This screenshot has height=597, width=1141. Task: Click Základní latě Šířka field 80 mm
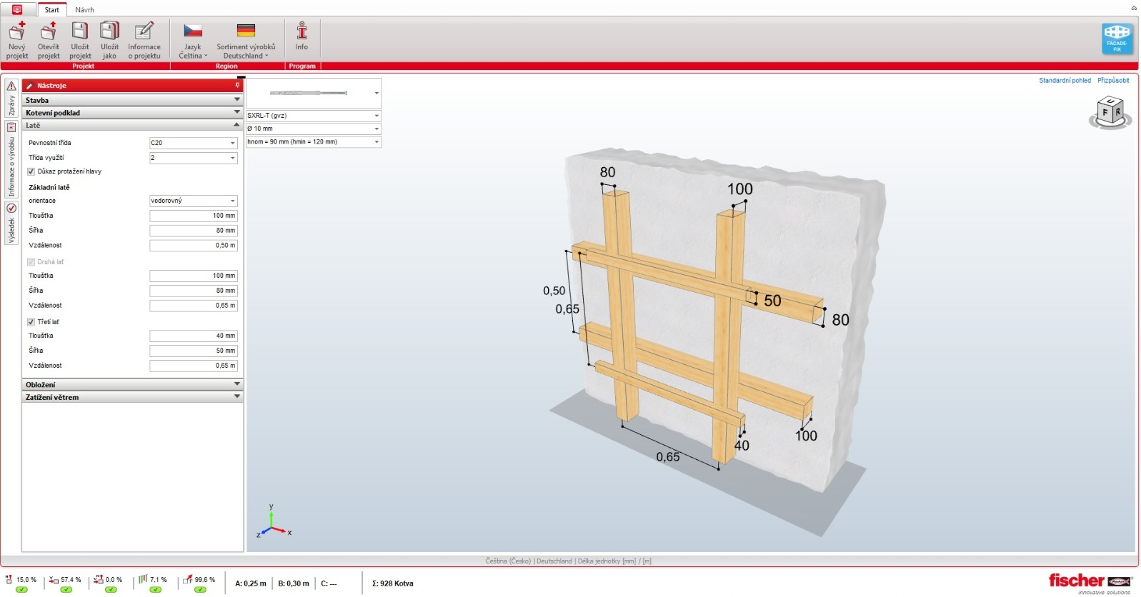(193, 231)
